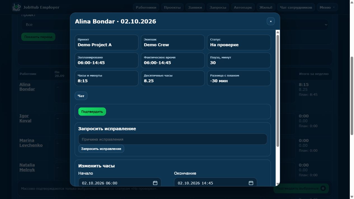Click the Итого за неделю column header
Screen dimensions: 354x199
point(314,74)
